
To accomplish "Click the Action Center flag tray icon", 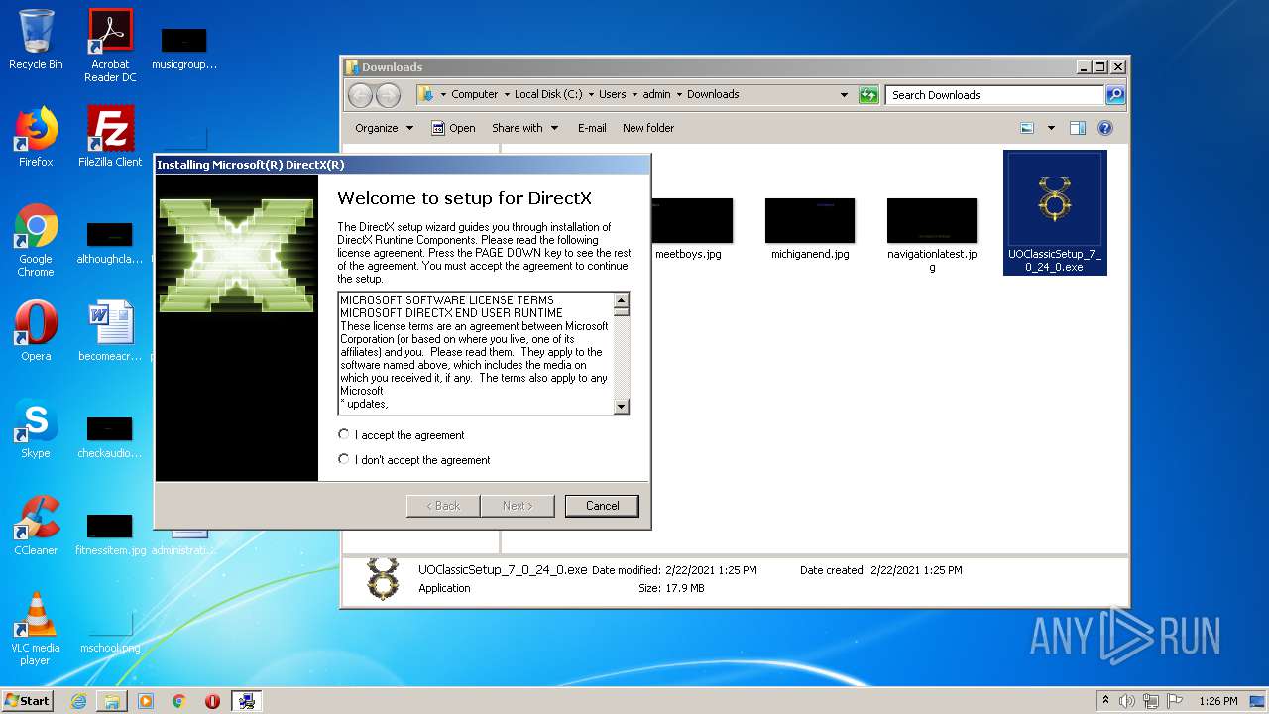I will point(1175,701).
